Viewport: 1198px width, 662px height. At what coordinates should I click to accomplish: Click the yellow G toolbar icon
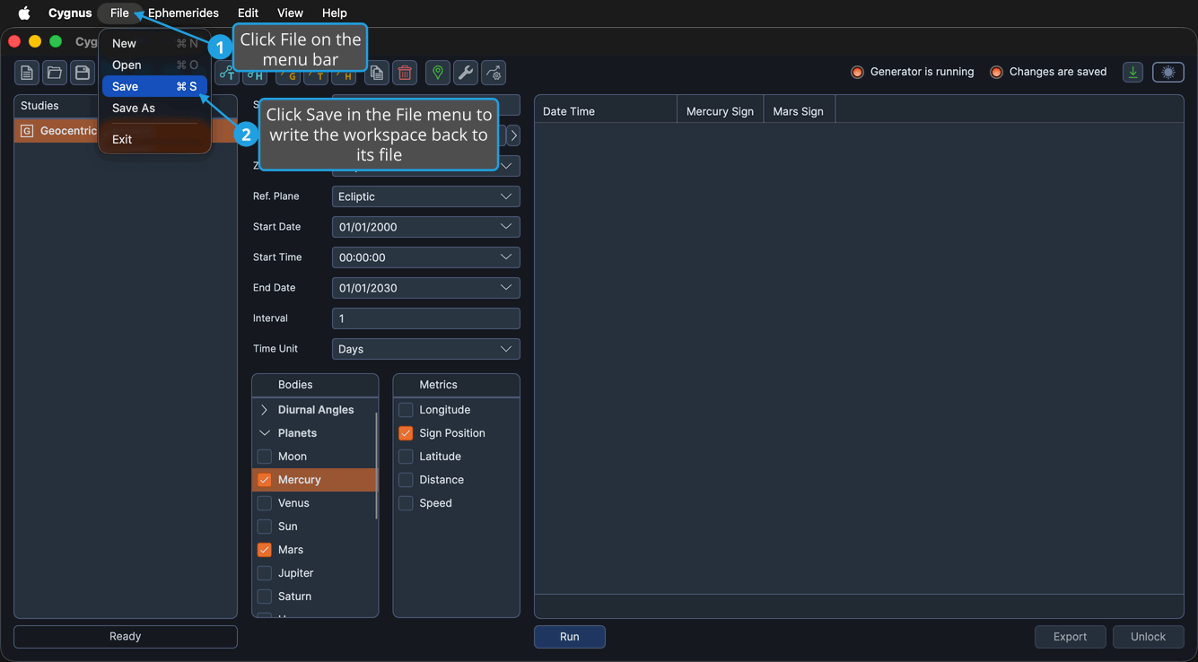point(289,75)
